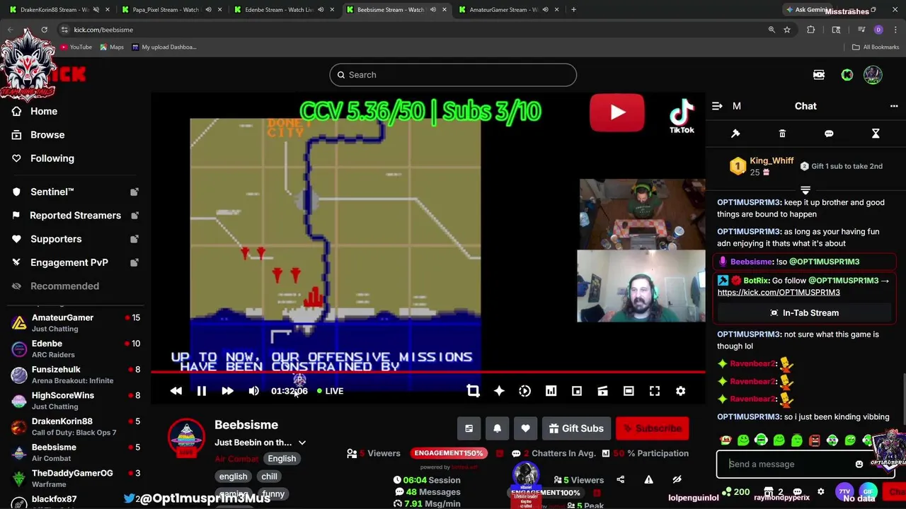Open chat options three-dots menu

pyautogui.click(x=894, y=106)
